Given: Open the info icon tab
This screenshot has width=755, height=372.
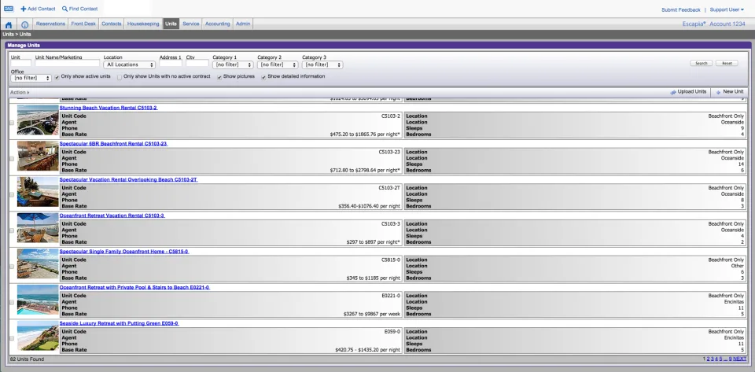Looking at the screenshot, I should click(x=24, y=24).
